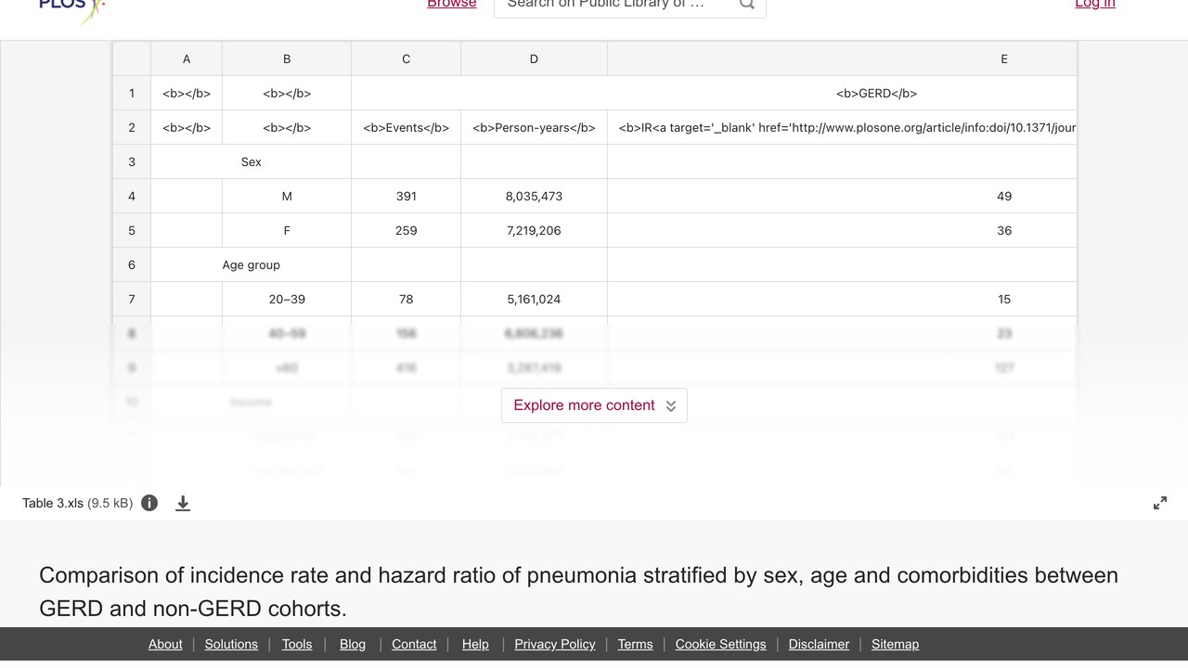Viewport: 1188px width, 668px height.
Task: Click the cell with Events value 391
Action: (406, 196)
